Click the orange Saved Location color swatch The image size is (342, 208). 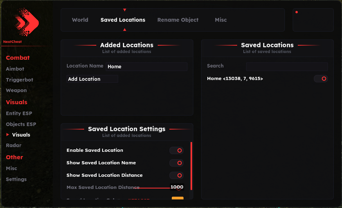178,199
